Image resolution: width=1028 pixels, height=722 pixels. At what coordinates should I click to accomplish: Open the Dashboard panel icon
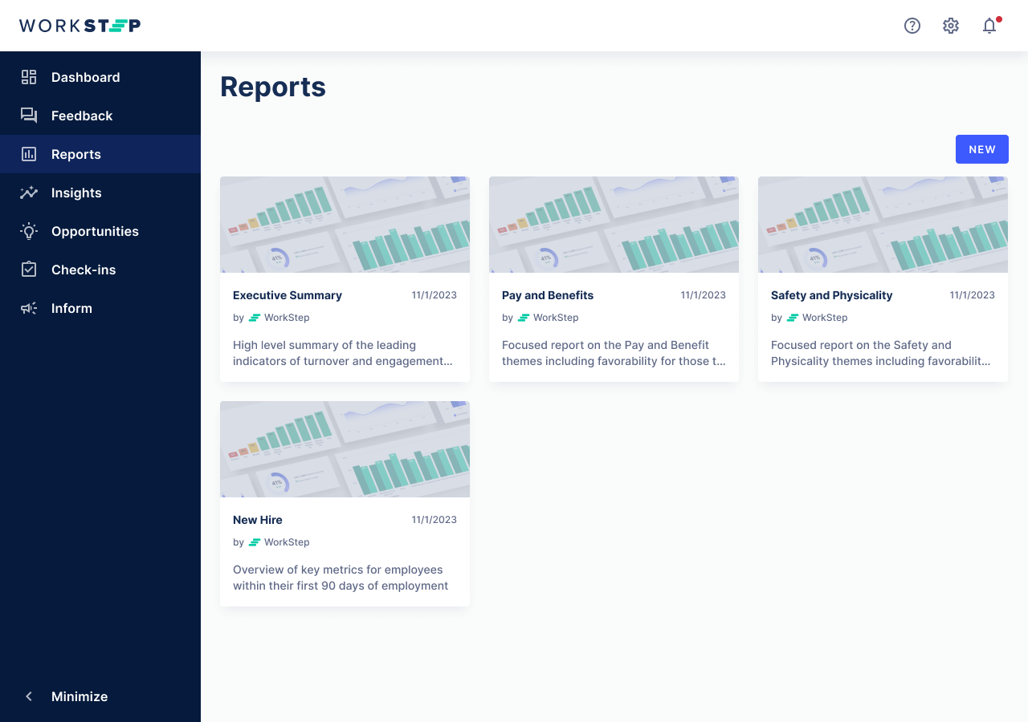pyautogui.click(x=29, y=77)
